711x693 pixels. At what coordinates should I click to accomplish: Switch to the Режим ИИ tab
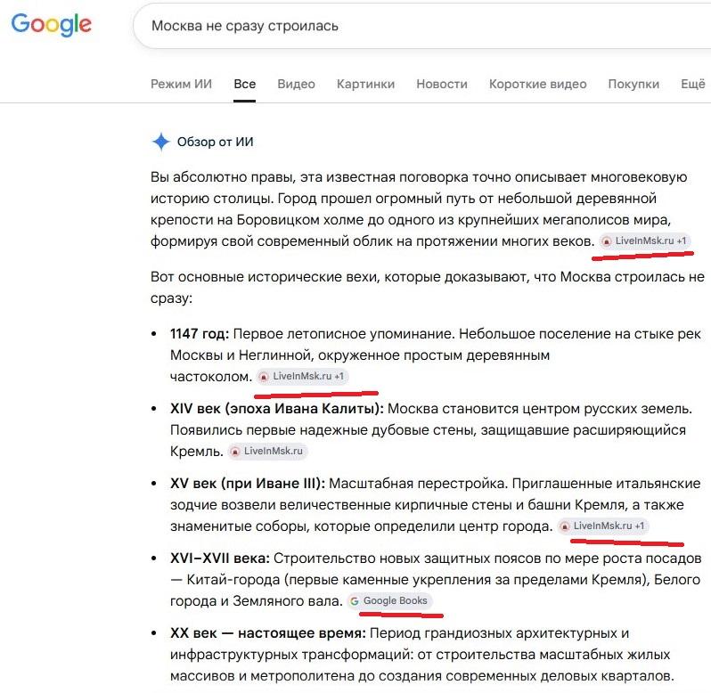pos(182,85)
